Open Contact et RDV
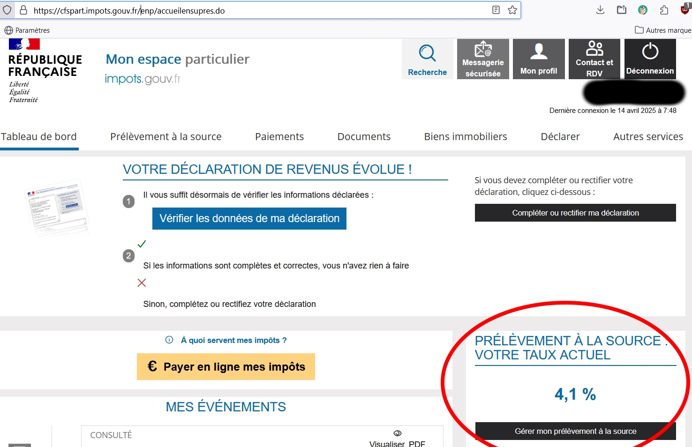This screenshot has width=692, height=447. [594, 59]
